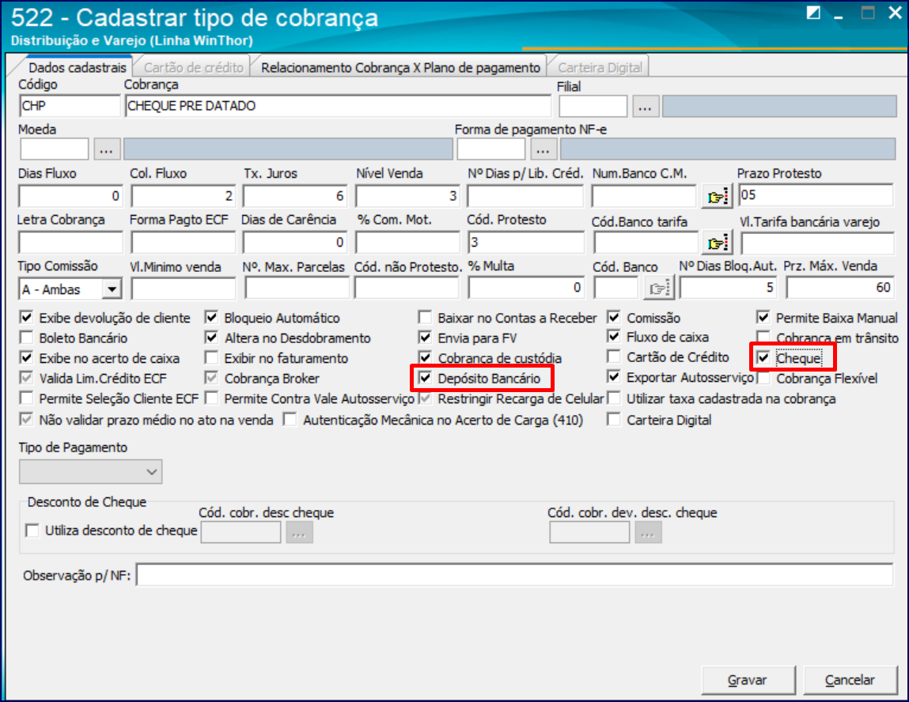Click the Prz. Máx. Venda field
The image size is (909, 702).
840,288
